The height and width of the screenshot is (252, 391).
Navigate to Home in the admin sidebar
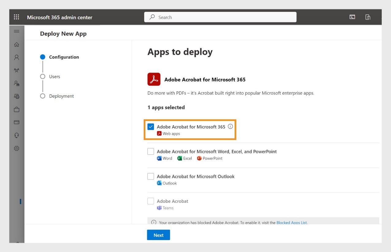point(17,44)
